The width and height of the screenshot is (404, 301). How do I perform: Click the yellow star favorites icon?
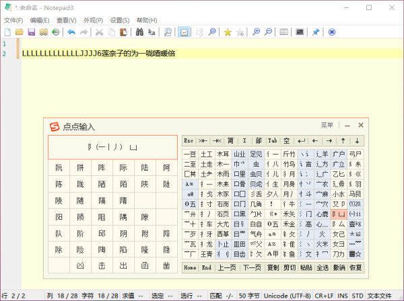[228, 32]
